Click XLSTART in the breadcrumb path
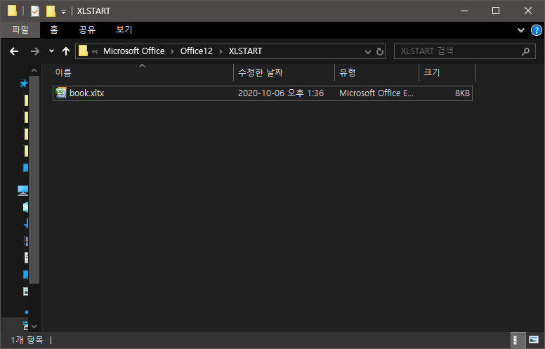Image resolution: width=545 pixels, height=349 pixels. pyautogui.click(x=245, y=51)
